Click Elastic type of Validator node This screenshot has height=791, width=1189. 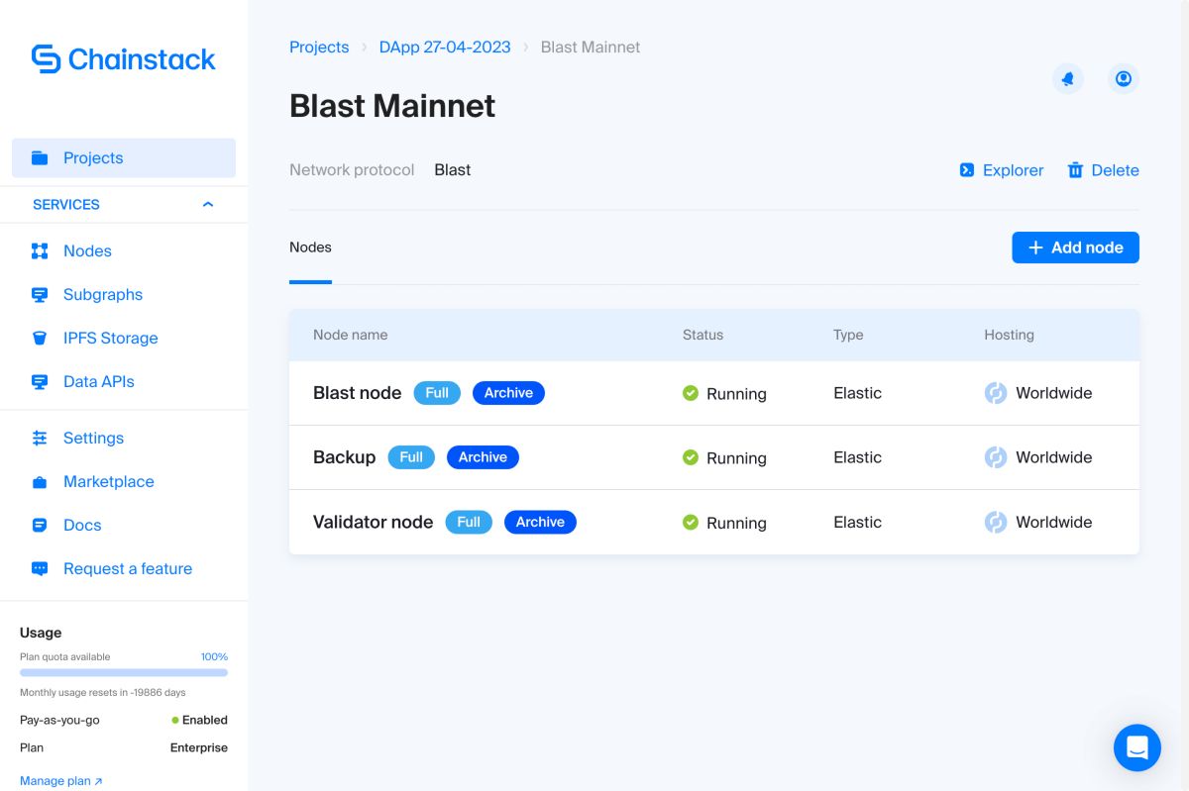click(857, 522)
